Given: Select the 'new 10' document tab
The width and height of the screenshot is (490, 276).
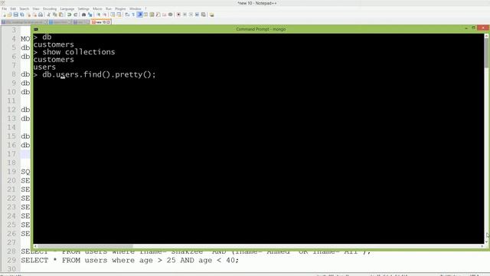Looking at the screenshot, I should coord(100,22).
